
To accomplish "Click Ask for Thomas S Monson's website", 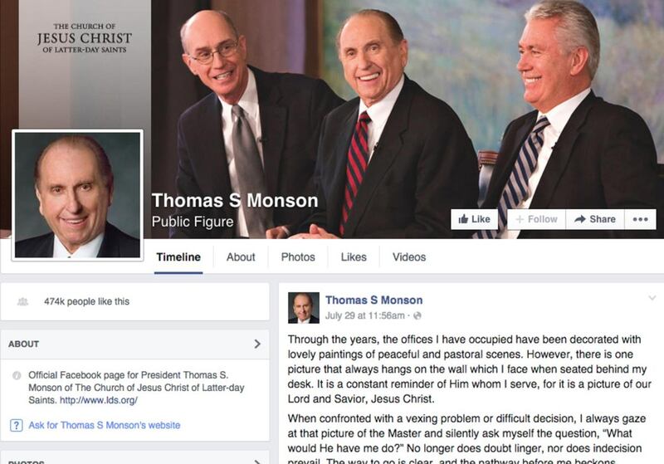I will click(x=105, y=425).
